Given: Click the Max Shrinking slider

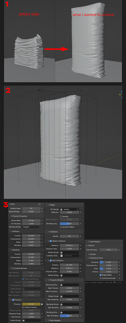Looking at the screenshot, I should [69, 316].
